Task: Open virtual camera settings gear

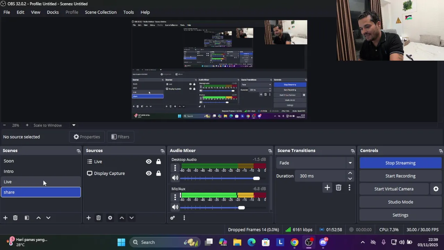Action: [x=436, y=189]
